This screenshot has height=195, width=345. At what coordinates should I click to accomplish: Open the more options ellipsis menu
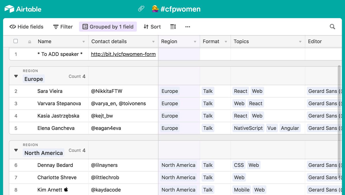click(188, 27)
